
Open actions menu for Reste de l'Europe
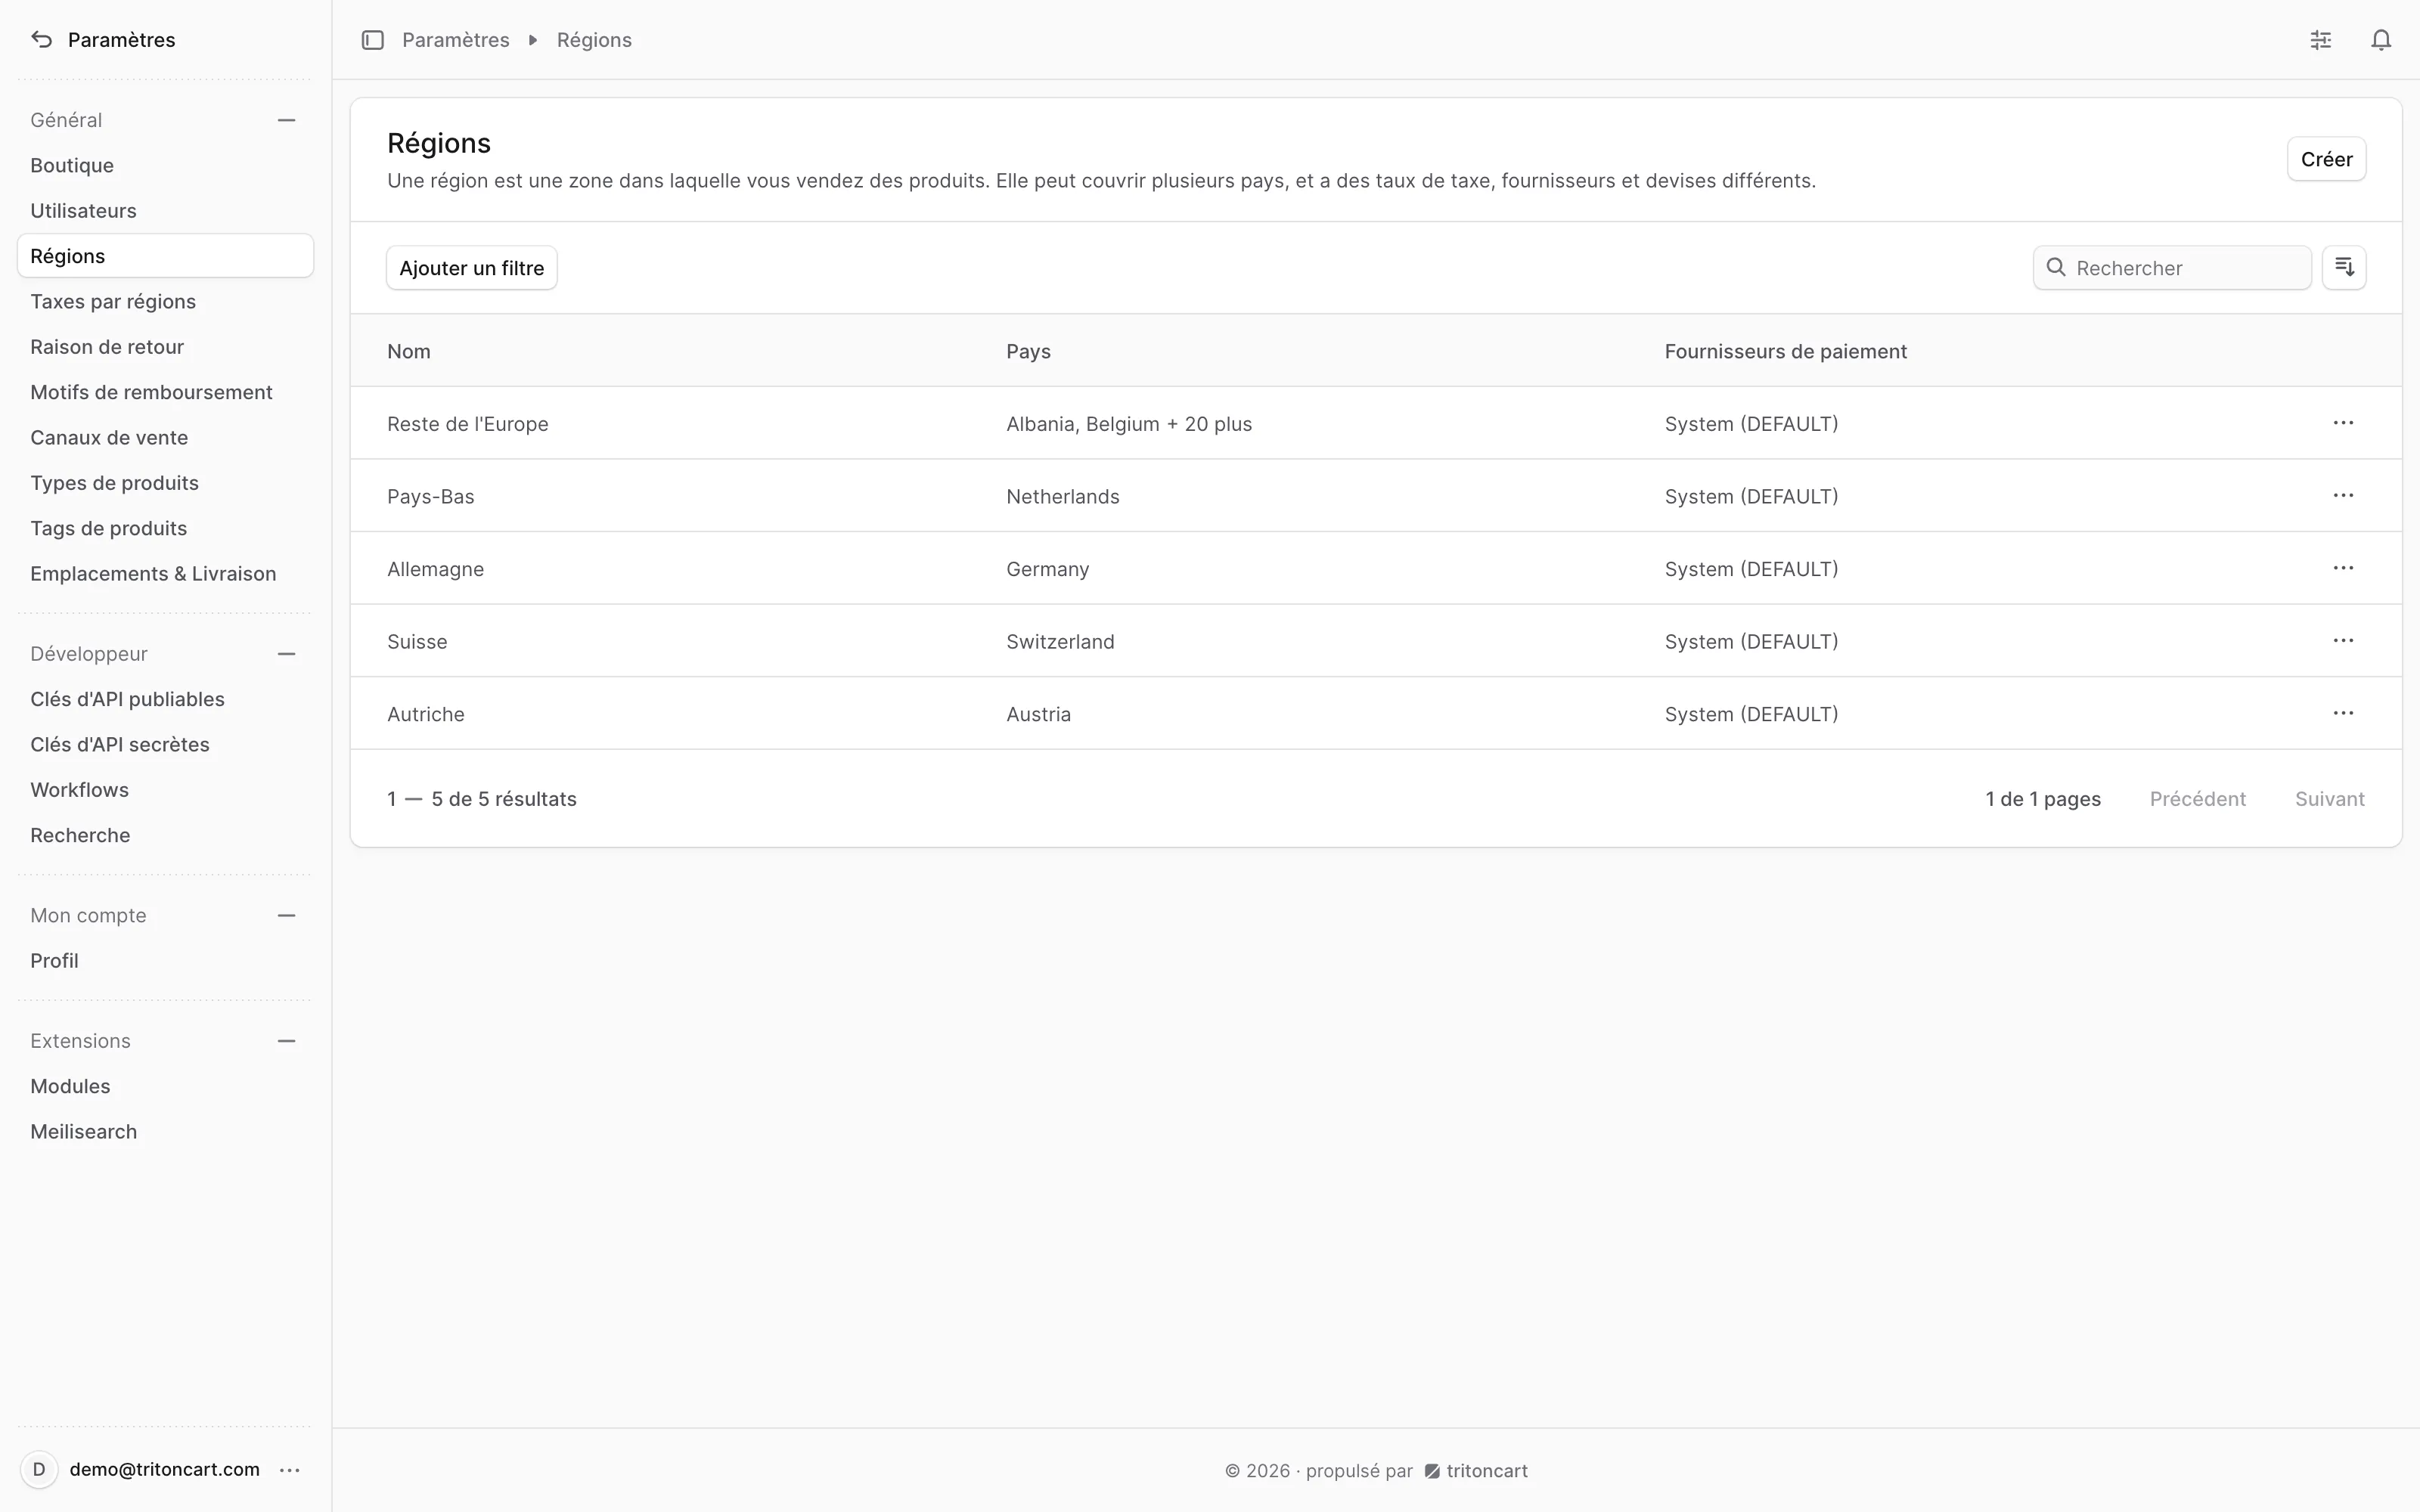(x=2343, y=423)
